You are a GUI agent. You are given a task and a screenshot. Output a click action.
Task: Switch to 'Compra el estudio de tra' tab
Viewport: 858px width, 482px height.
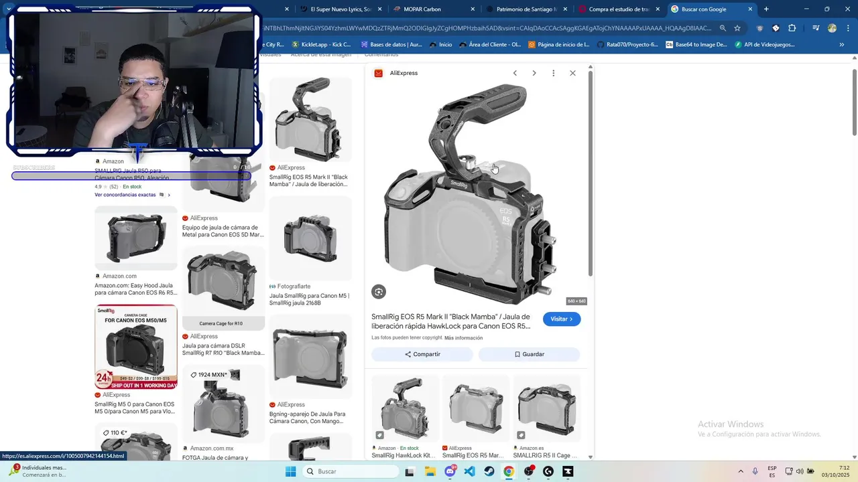[x=618, y=9]
